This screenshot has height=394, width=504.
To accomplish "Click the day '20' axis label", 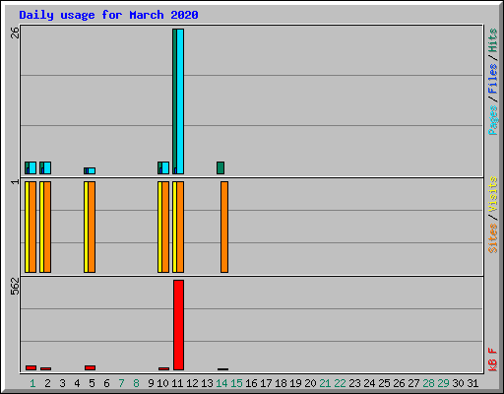I will pyautogui.click(x=310, y=383).
